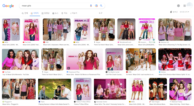This screenshot has width=194, height=106.
Task: Click 'Mean Girls actors and ...' title
Action: click(126, 45)
